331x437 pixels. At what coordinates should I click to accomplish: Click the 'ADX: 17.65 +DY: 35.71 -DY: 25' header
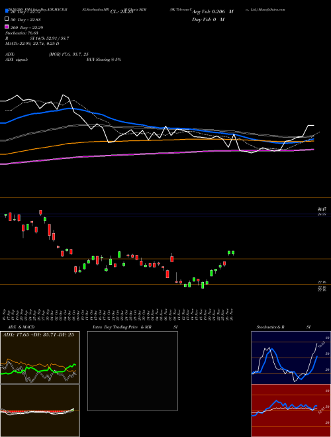(x=38, y=335)
